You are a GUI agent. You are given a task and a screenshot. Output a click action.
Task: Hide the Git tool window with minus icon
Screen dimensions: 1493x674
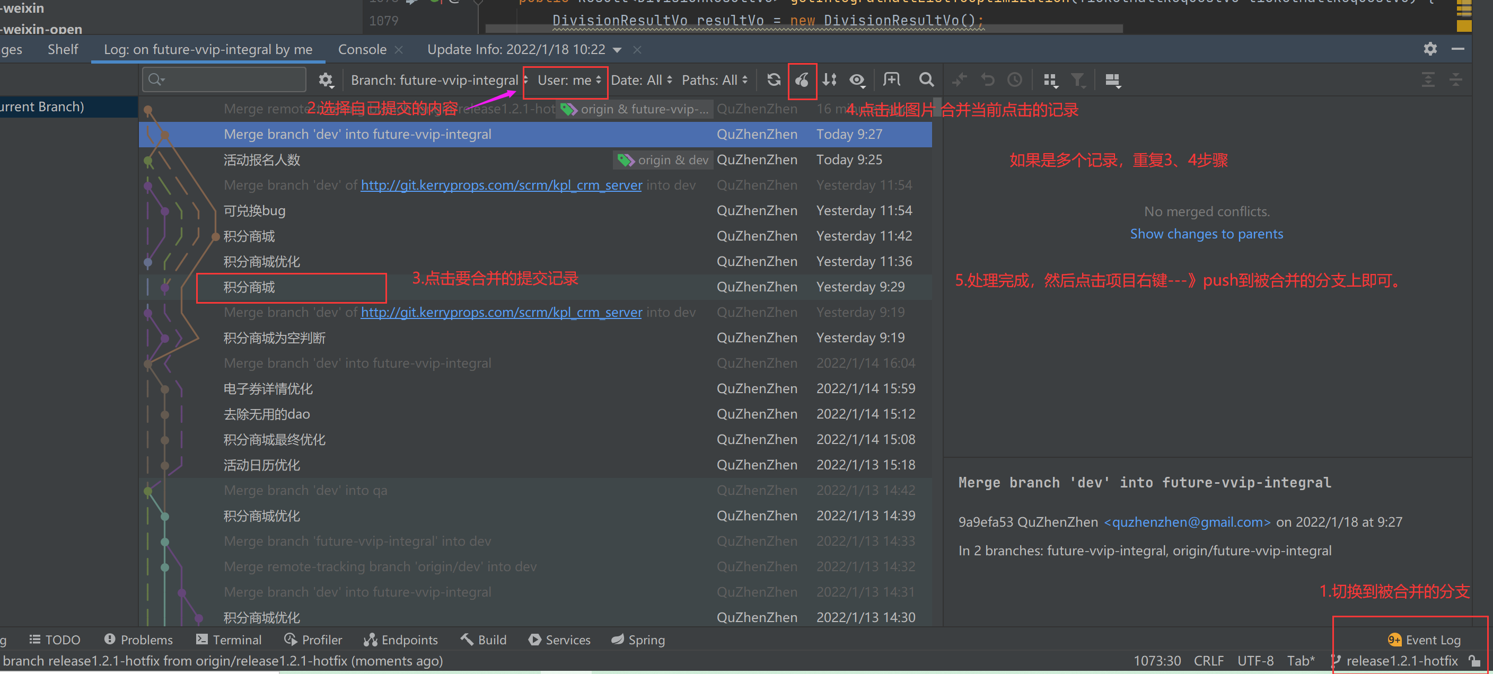pos(1458,49)
